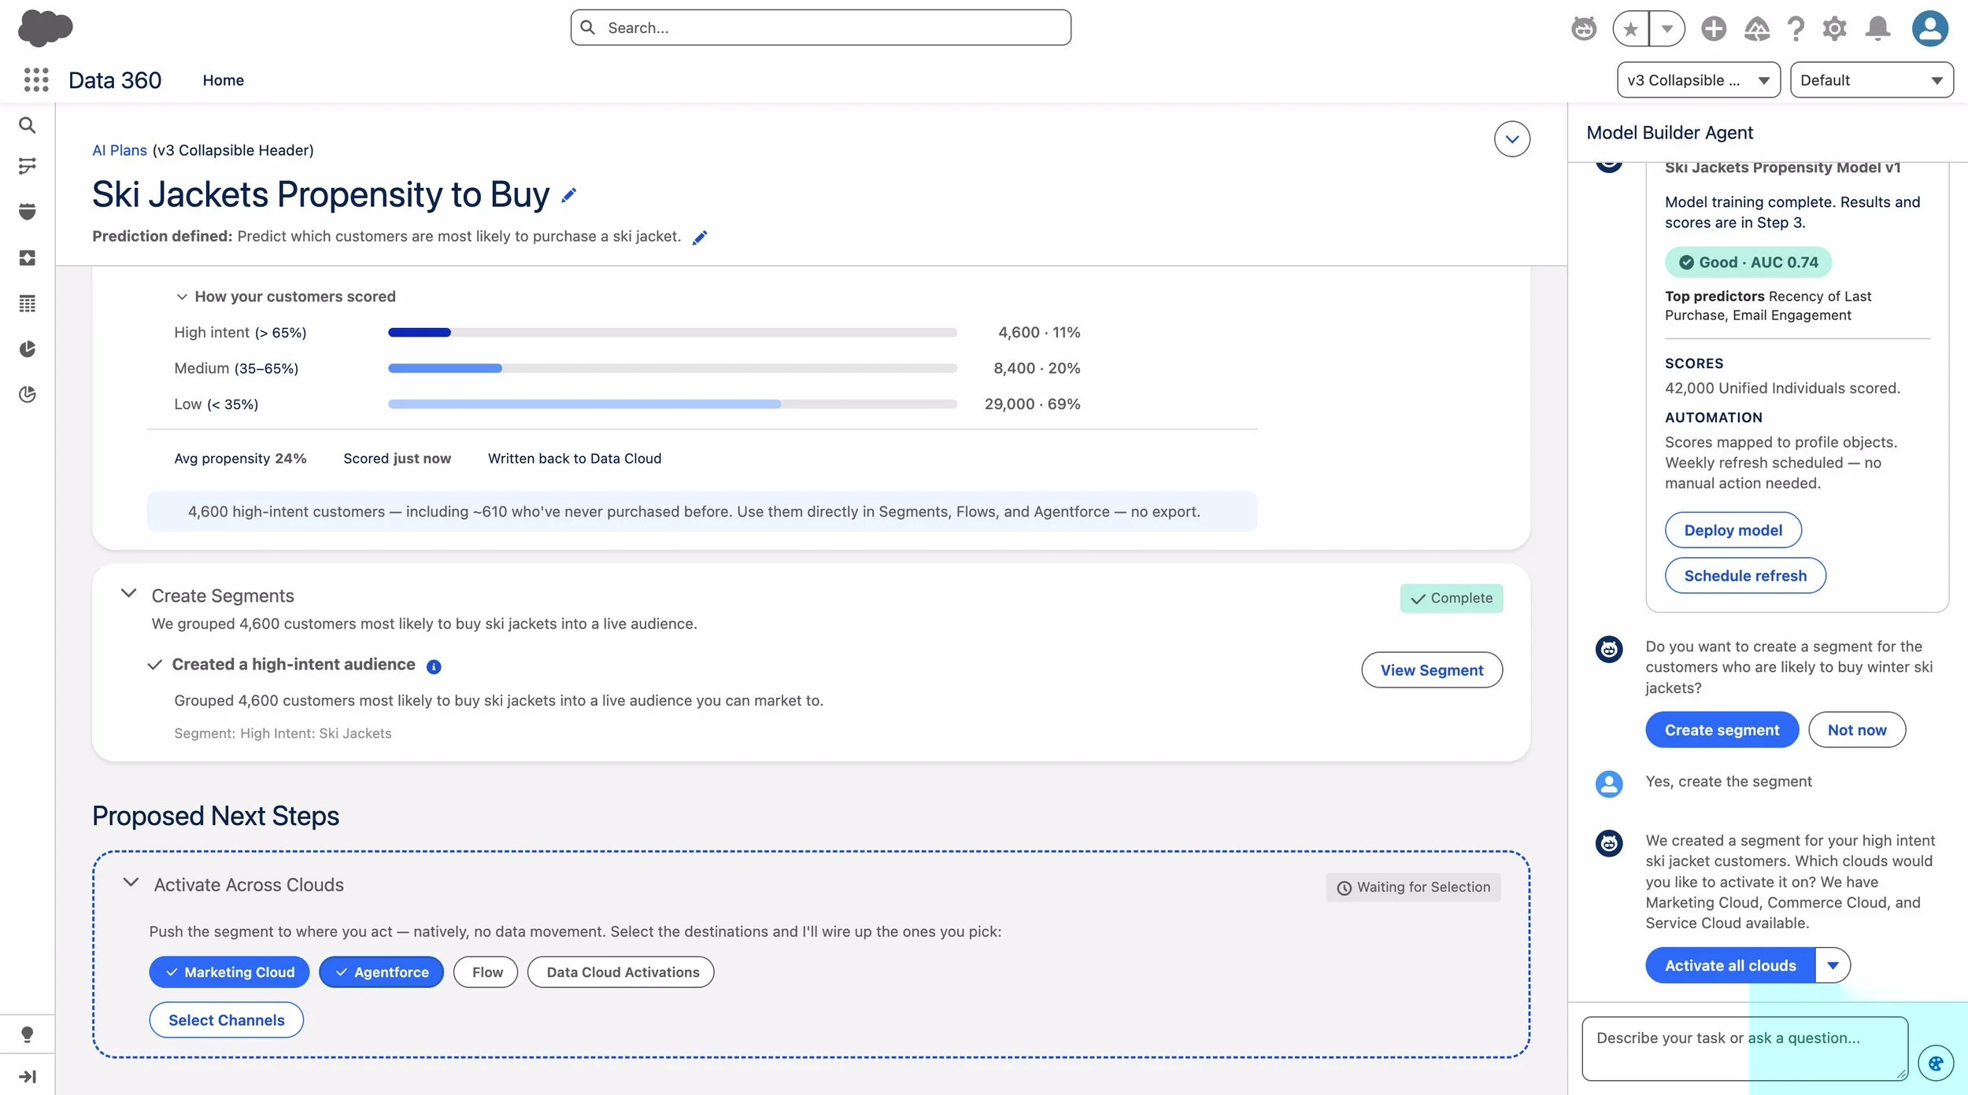The height and width of the screenshot is (1095, 1968).
Task: Select the Data Cloud Activations chip
Action: [x=621, y=972]
